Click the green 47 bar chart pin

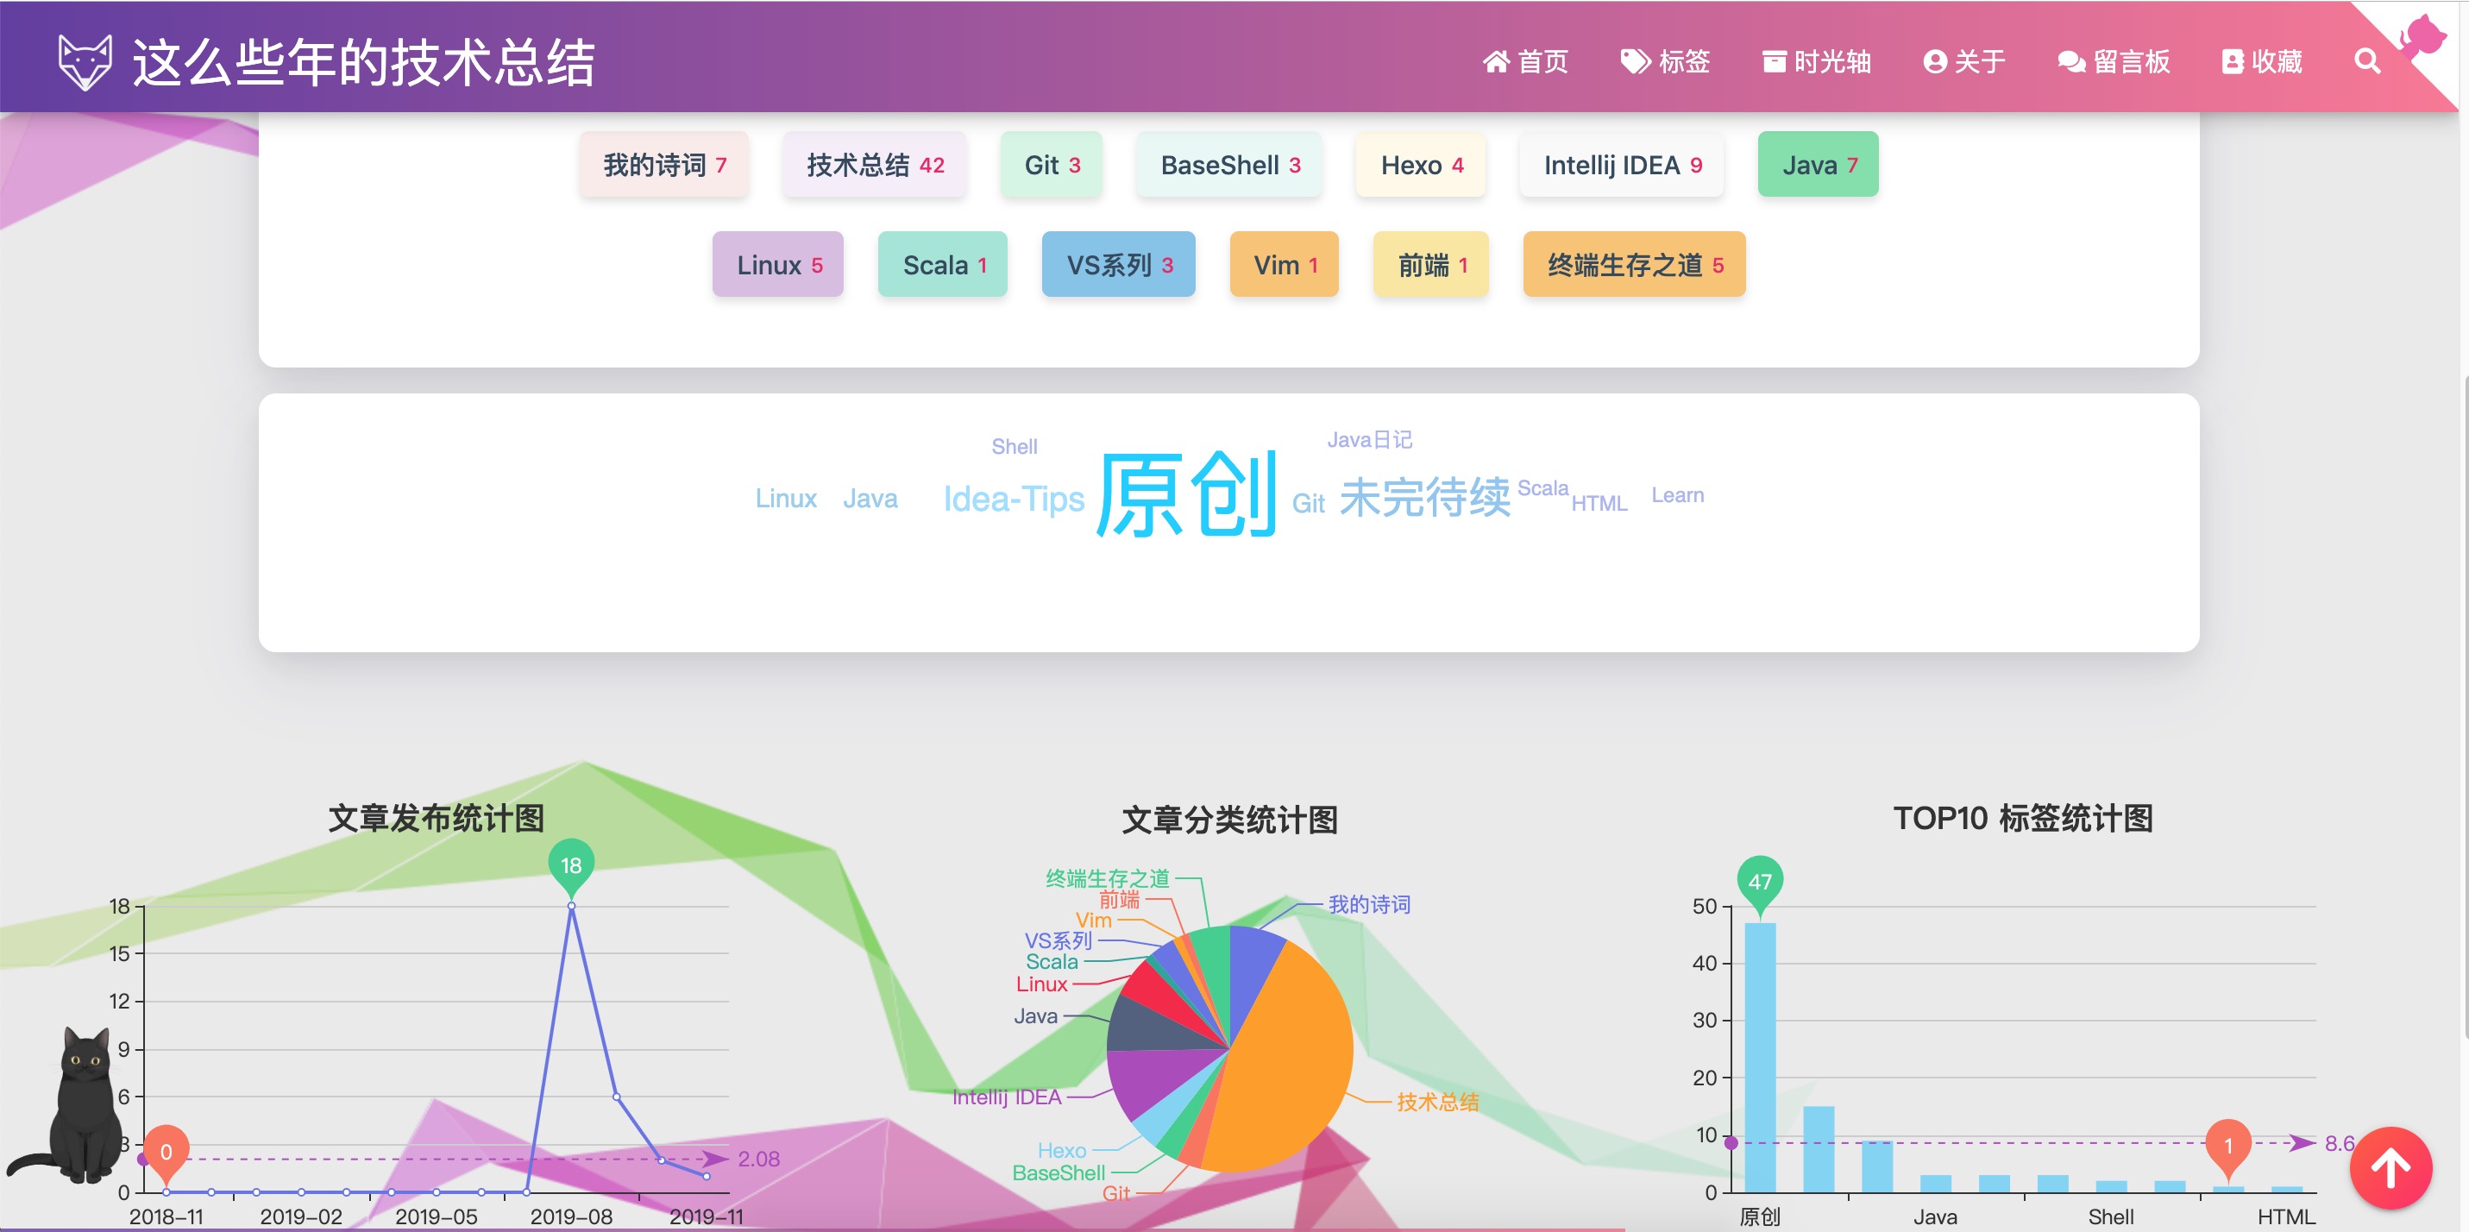coord(1760,880)
